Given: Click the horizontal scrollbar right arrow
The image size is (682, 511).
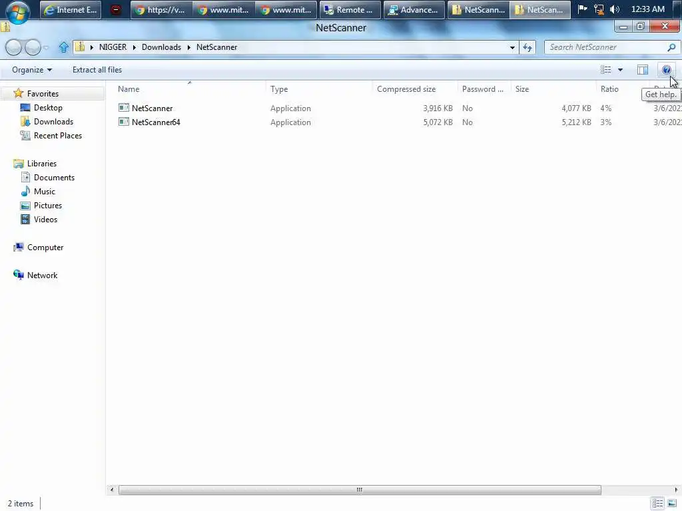Looking at the screenshot, I should point(676,490).
